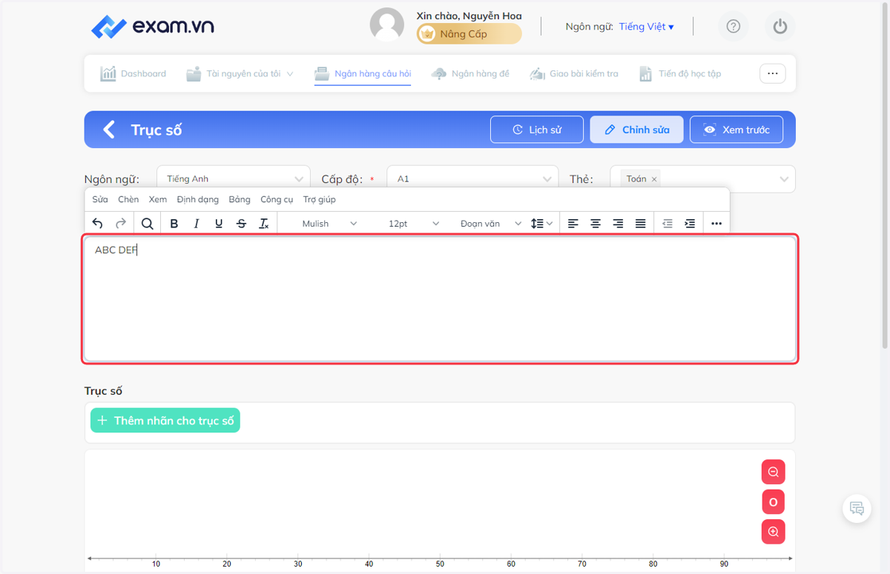Screen dimensions: 890x574
Task: Change site language Tiếng Việt dropdown
Action: click(x=647, y=27)
